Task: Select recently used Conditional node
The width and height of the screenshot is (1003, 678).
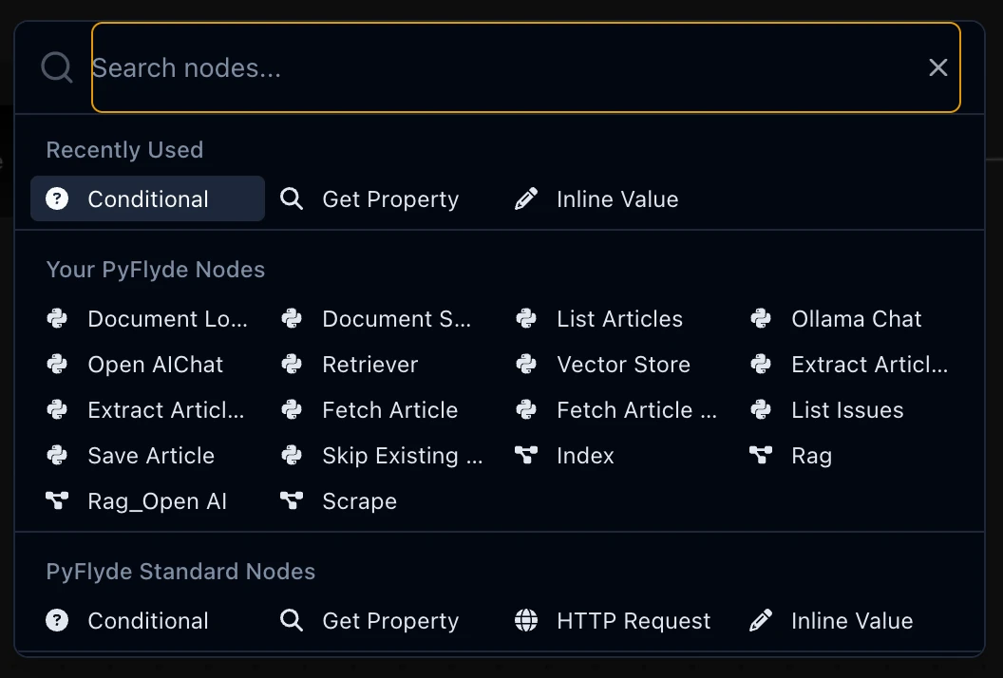Action: click(x=148, y=198)
